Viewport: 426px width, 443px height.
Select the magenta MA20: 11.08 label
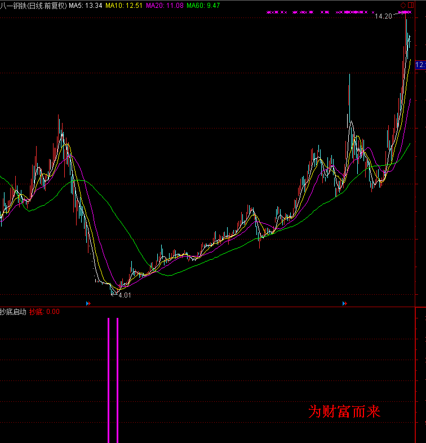[164, 6]
